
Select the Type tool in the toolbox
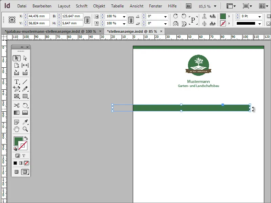[x=16, y=82]
